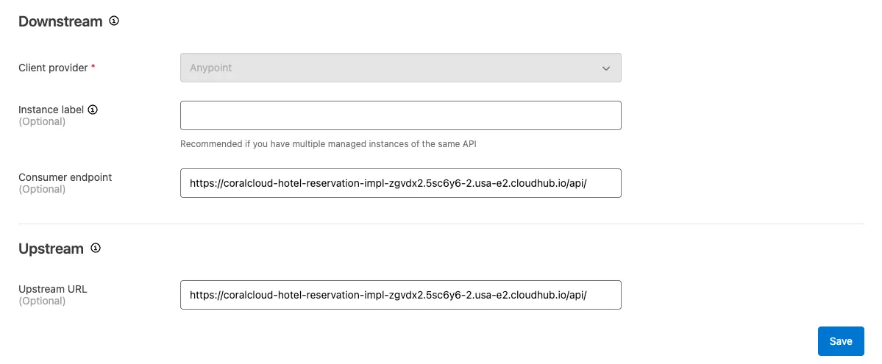This screenshot has height=364, width=882.
Task: Focus the empty Instance label text field
Action: (x=400, y=115)
